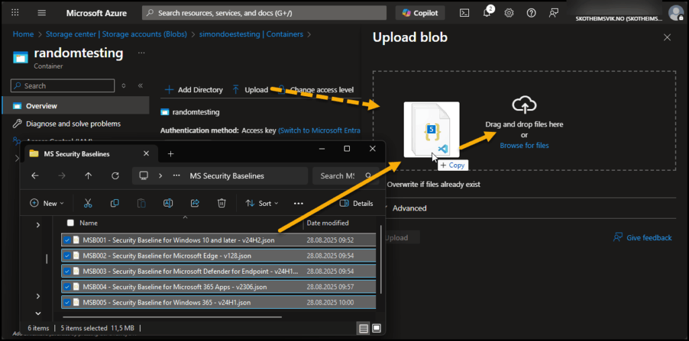Uncheck MSB003 Defender for Endpoint file
The width and height of the screenshot is (689, 341).
click(x=67, y=272)
